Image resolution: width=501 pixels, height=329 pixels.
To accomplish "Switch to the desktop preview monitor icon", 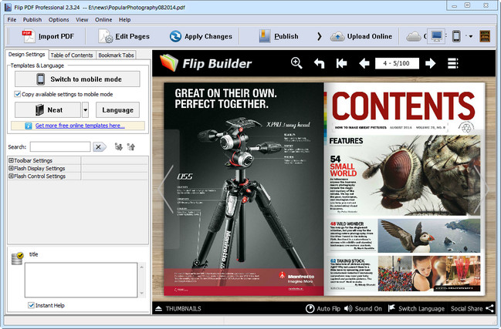I will pyautogui.click(x=437, y=36).
